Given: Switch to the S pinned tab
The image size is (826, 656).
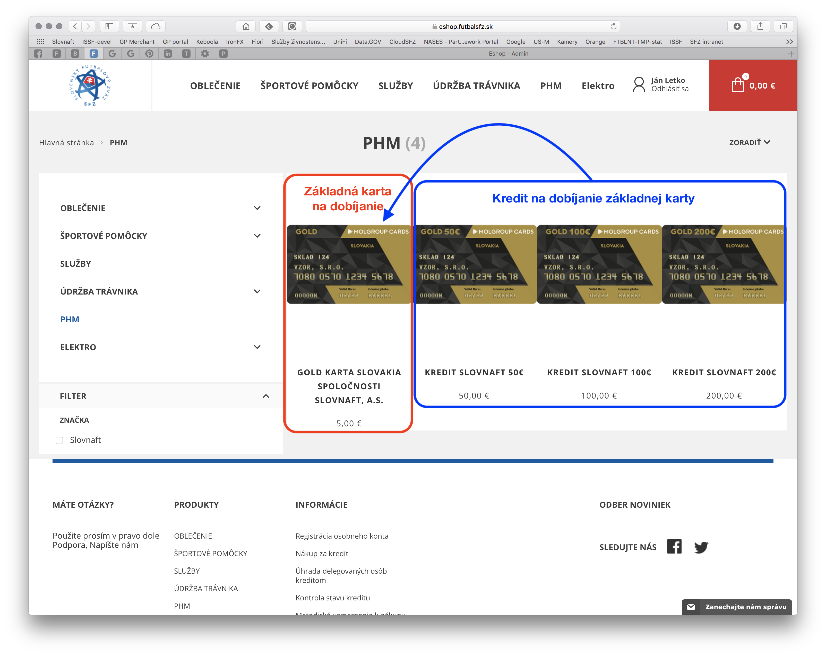Looking at the screenshot, I should 75,54.
